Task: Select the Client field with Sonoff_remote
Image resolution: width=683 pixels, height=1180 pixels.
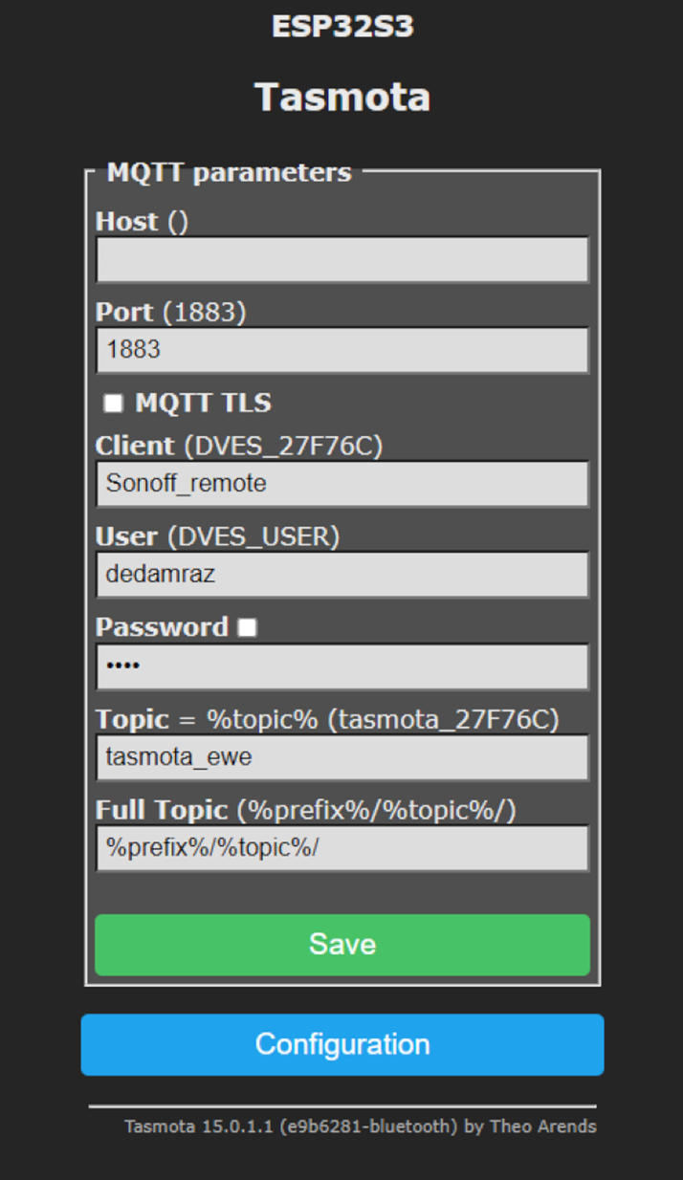Action: point(342,484)
